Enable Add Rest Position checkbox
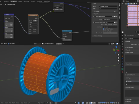The height and width of the screenshot is (104, 139). click(x=126, y=75)
